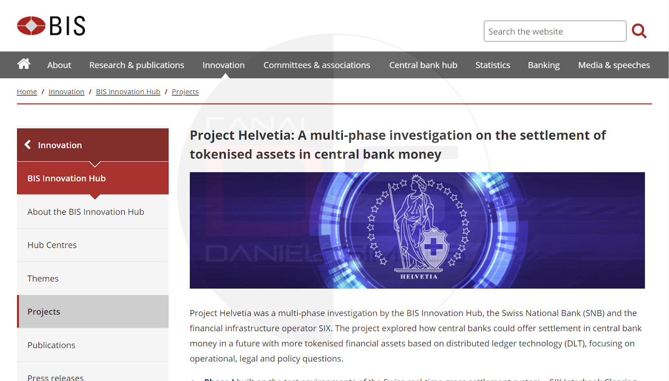Screen dimensions: 669x381
Task: Open Press releases in sidebar
Action: (x=93, y=372)
